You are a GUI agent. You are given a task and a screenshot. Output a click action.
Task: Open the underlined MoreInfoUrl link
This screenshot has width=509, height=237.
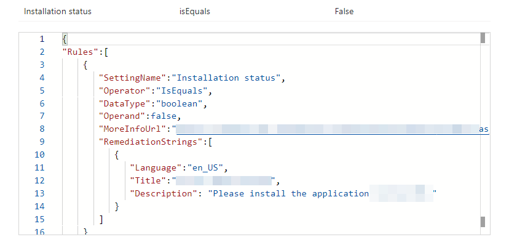(x=332, y=129)
